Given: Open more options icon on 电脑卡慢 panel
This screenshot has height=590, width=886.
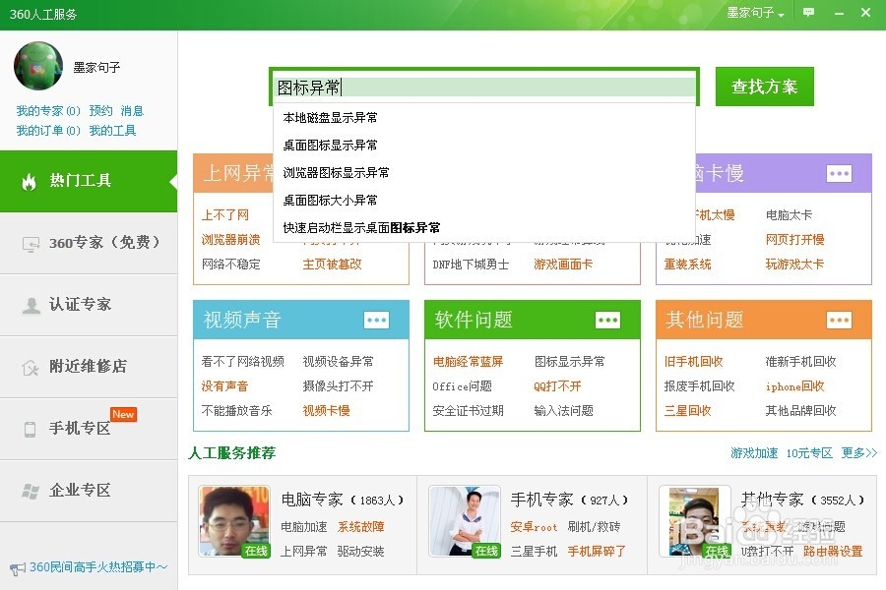Looking at the screenshot, I should [x=839, y=173].
